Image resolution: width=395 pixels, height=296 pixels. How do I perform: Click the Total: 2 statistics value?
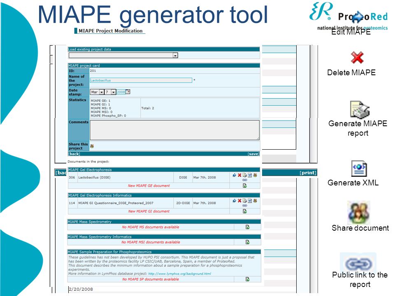point(148,108)
